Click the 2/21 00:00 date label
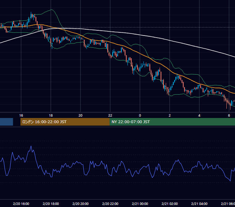 140,204
